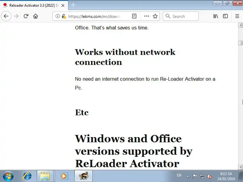
Task: Show the Firefox sidebars
Action: click(225, 16)
